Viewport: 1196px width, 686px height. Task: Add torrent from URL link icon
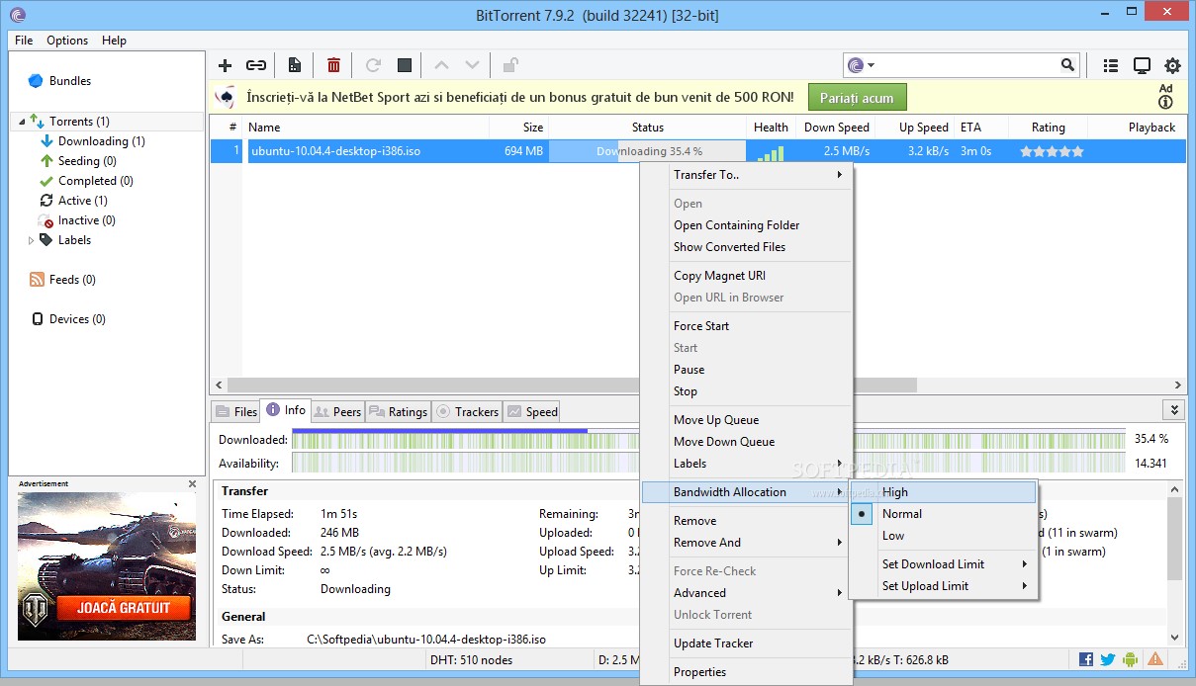[256, 65]
